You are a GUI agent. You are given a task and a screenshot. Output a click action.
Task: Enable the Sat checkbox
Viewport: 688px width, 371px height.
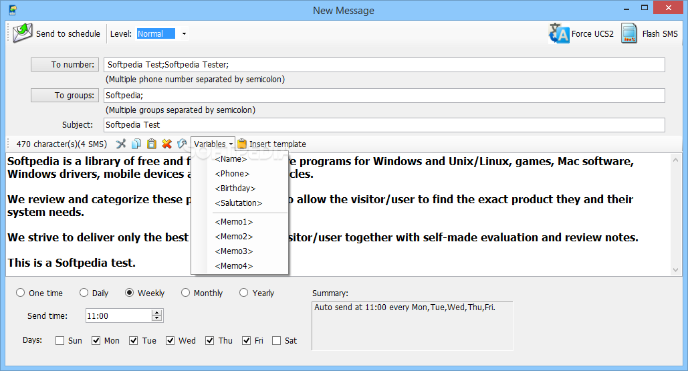click(276, 341)
